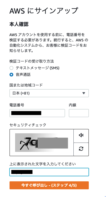Viewport: 106px width, 197px height.
Task: Play the audio captcha via speaker icon
Action: pyautogui.click(x=81, y=136)
